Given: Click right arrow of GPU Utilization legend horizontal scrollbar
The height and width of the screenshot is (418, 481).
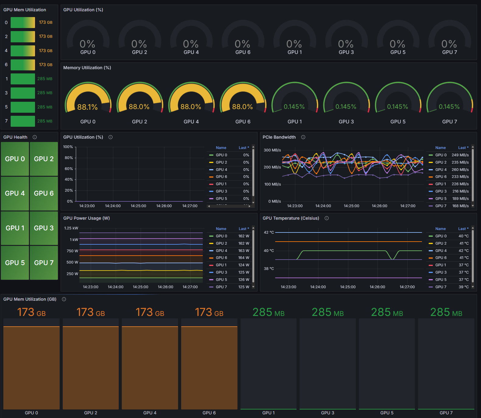Looking at the screenshot, I should [250, 206].
